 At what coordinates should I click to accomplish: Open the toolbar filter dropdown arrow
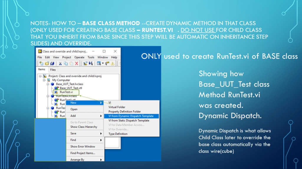pos(102,63)
